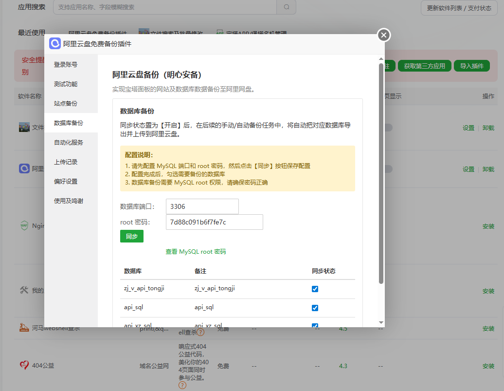The image size is (504, 391).
Task: Click the 数据库端口 input showing 3306
Action: (x=202, y=206)
